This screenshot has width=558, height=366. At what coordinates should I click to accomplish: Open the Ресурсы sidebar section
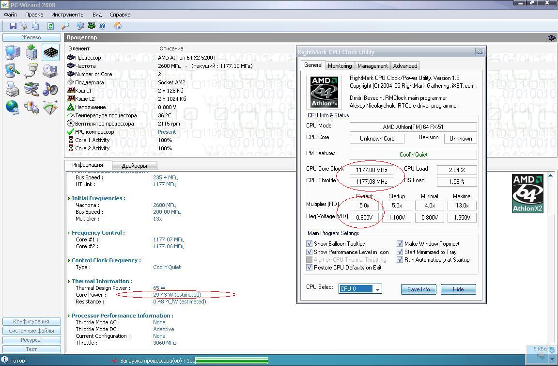(x=31, y=340)
